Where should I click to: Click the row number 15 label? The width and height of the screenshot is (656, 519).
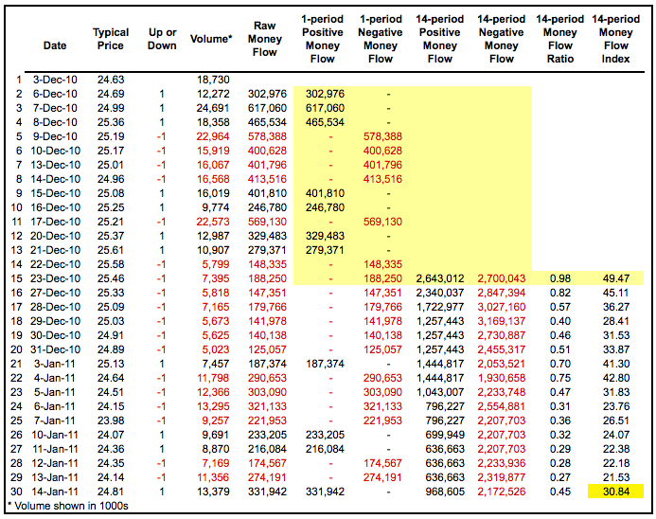coord(16,278)
